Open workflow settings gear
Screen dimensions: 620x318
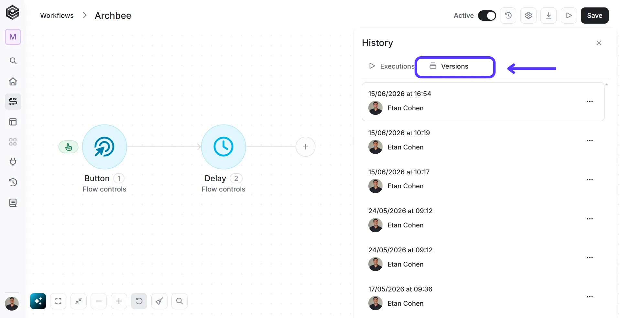coord(528,16)
